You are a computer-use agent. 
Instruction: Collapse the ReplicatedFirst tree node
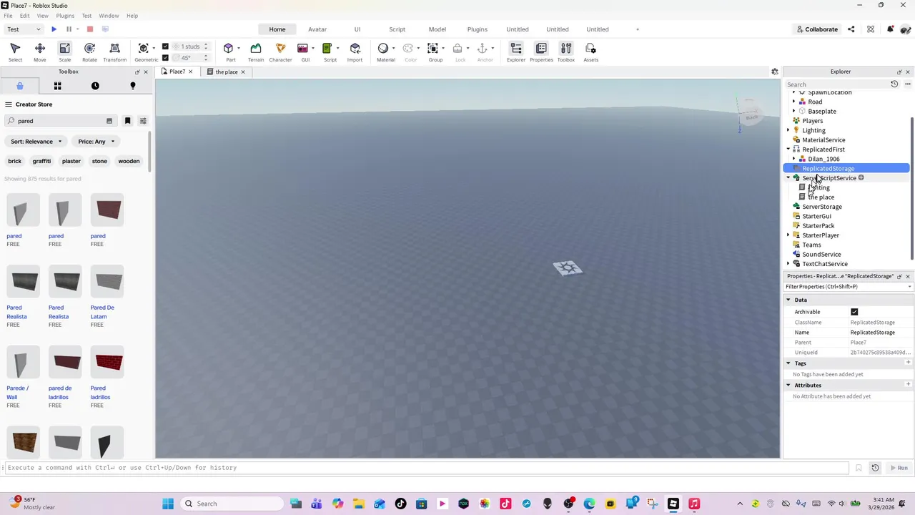click(788, 149)
